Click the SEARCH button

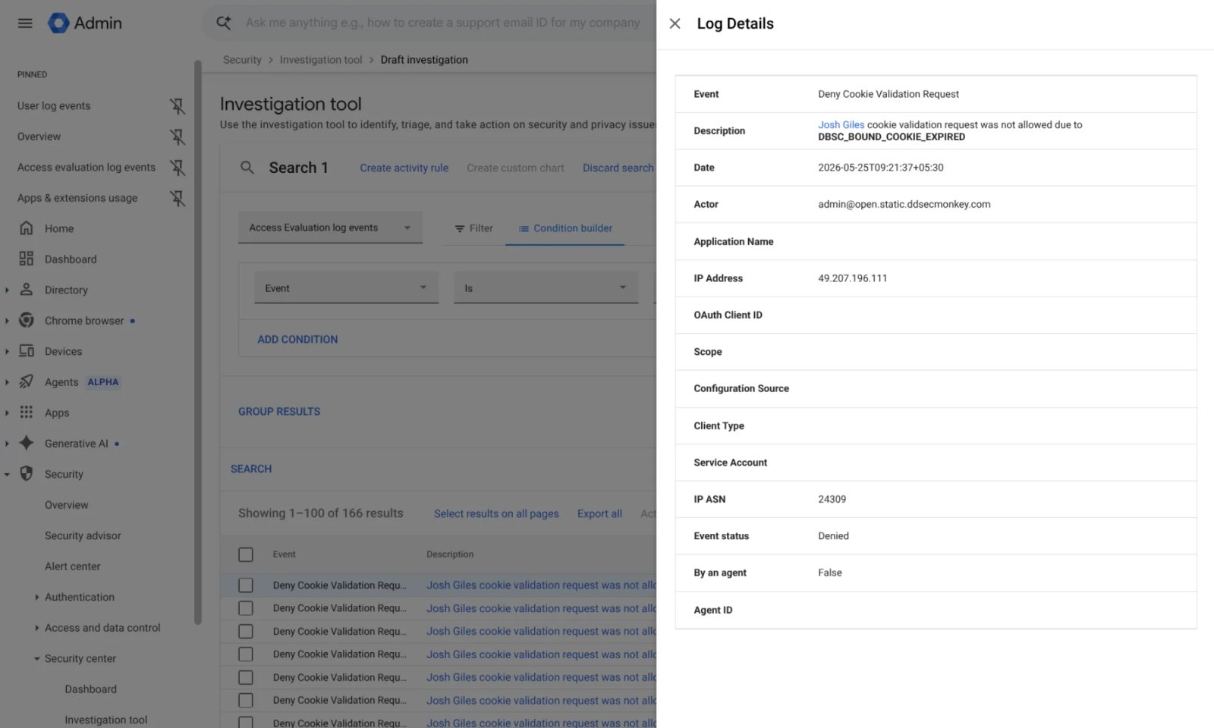[x=251, y=469]
